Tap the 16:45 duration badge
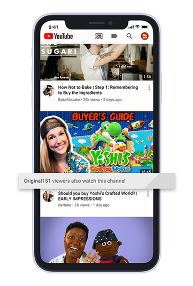 point(146,171)
